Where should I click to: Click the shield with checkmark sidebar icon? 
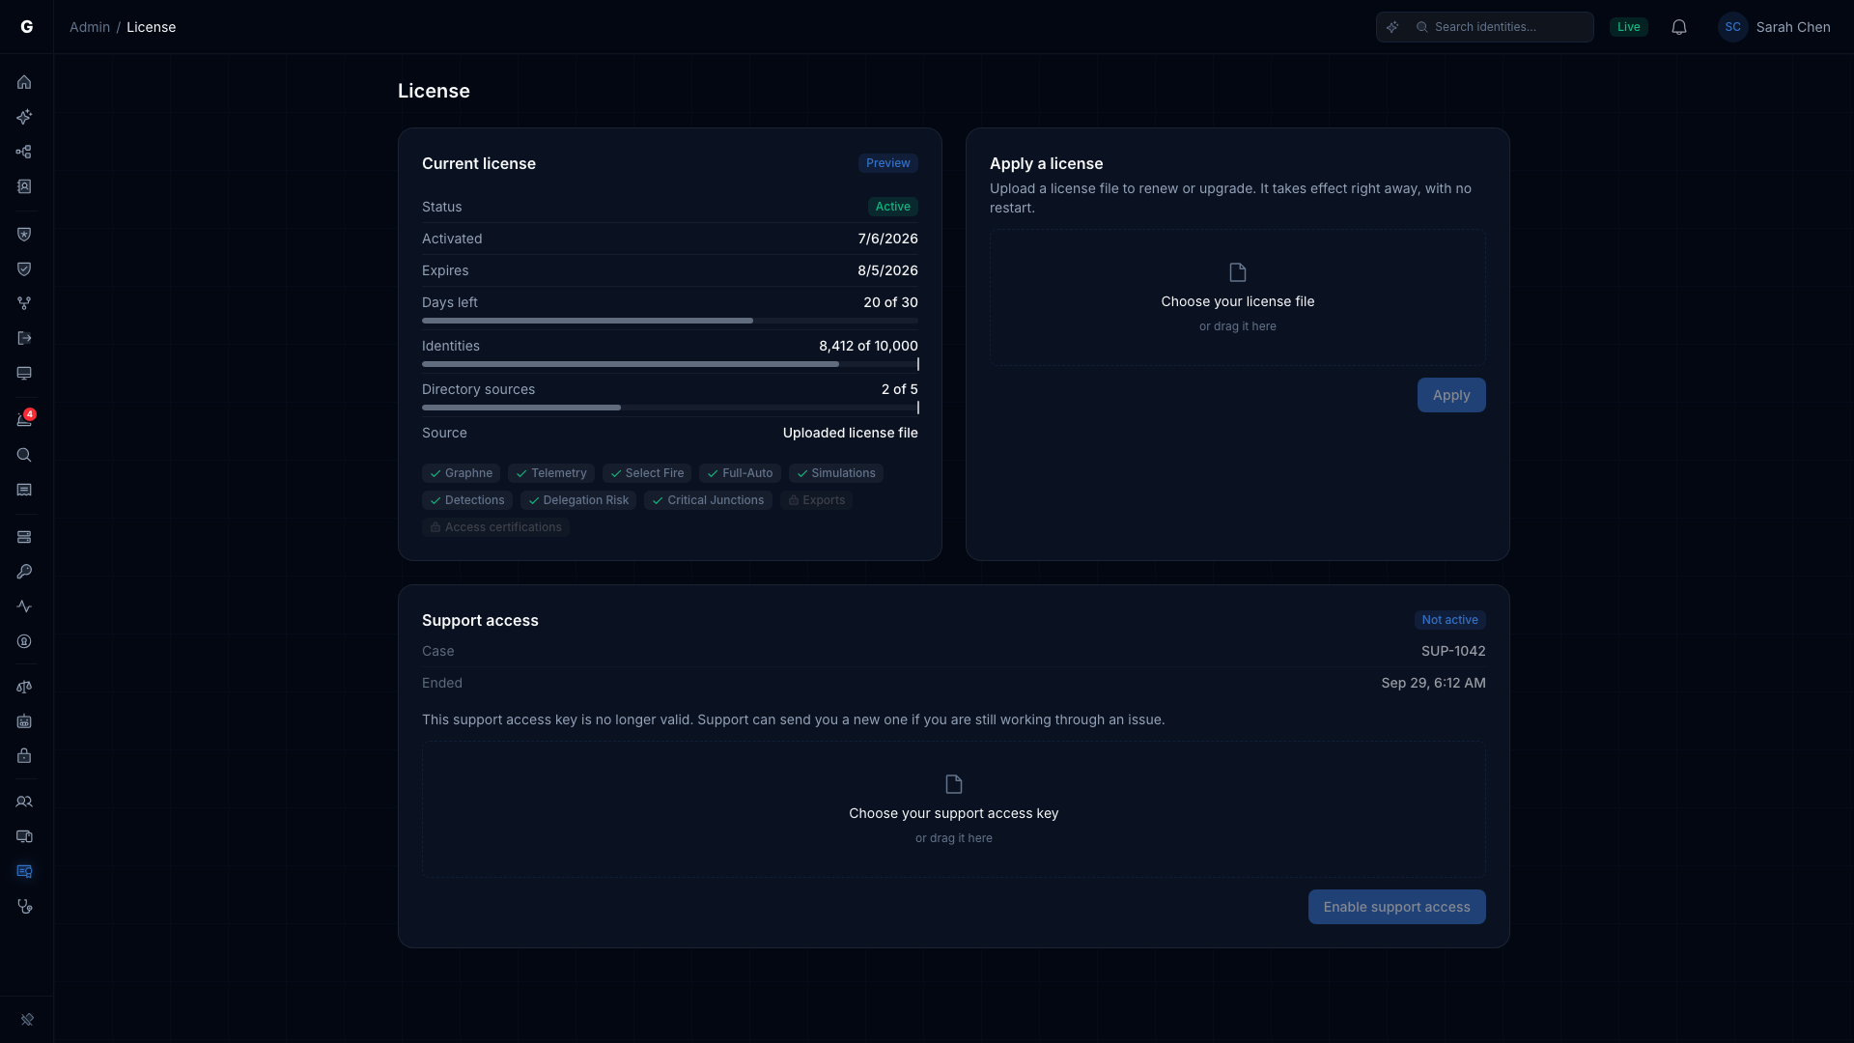pos(24,268)
